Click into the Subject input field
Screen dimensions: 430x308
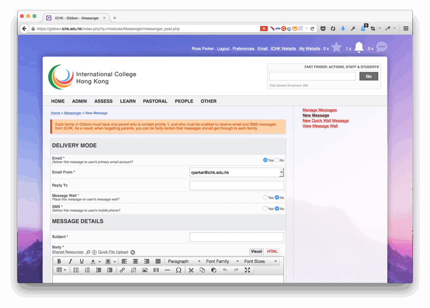click(x=236, y=237)
